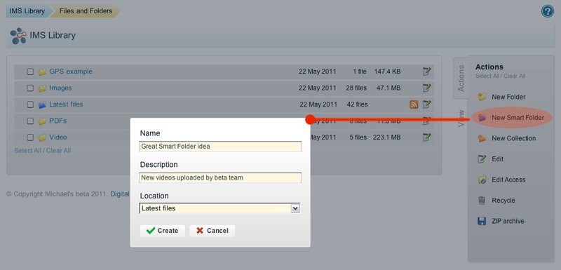Click the New Collection action
Viewport: 561px width, 270px height.
[x=514, y=138]
